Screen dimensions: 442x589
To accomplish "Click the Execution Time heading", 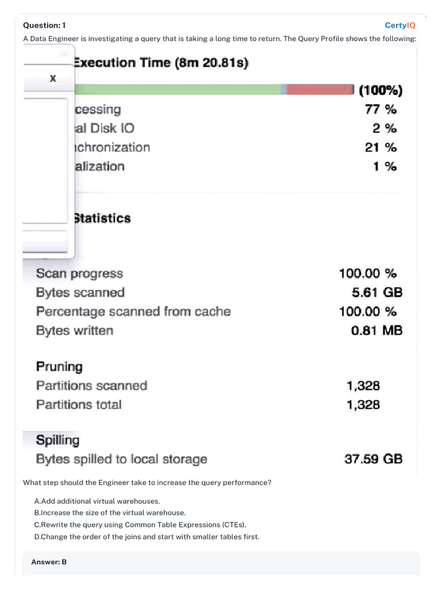I will (x=161, y=63).
